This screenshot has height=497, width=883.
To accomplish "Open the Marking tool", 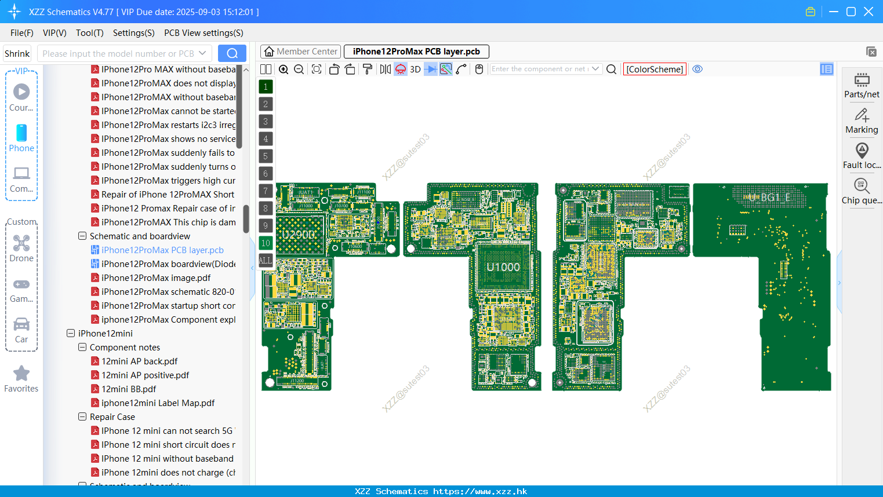I will 862,121.
